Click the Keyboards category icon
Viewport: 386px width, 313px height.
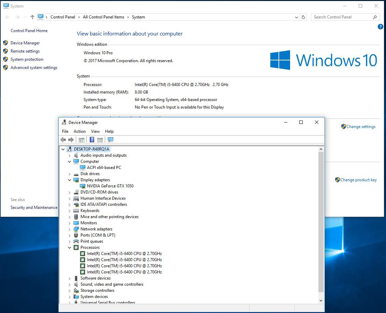click(x=76, y=211)
